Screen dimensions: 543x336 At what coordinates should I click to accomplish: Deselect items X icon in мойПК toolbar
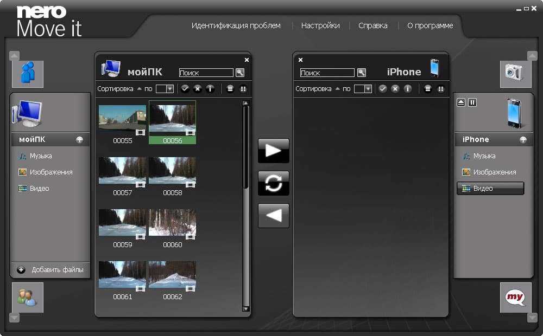coord(198,89)
